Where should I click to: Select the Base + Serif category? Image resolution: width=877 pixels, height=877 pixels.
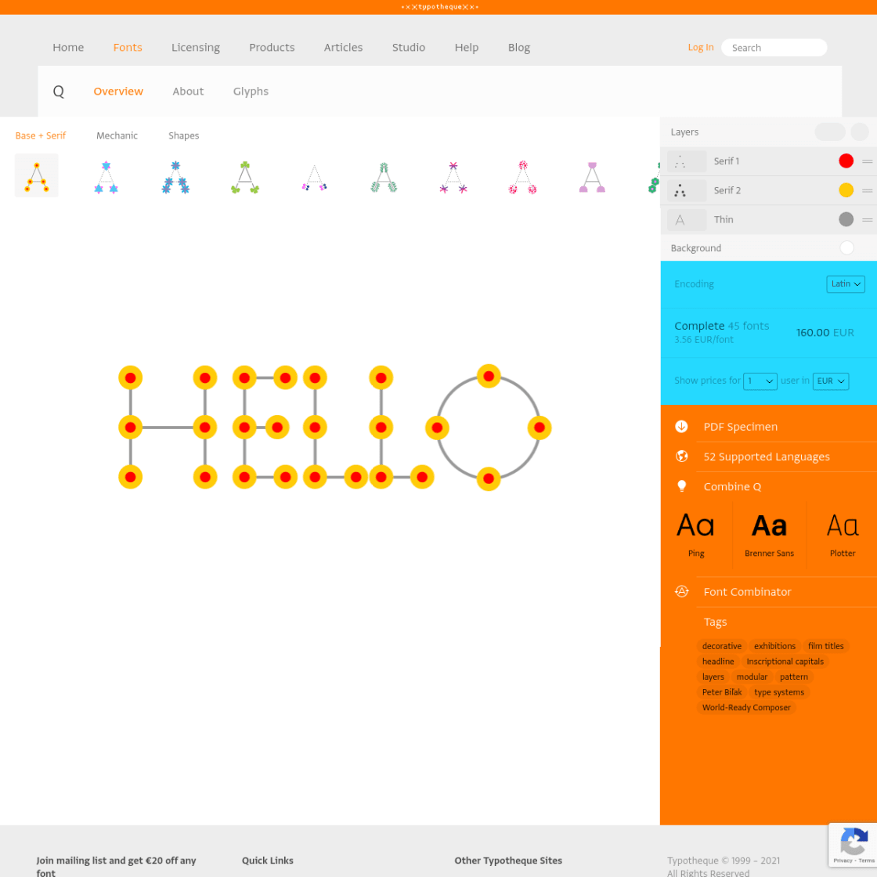pyautogui.click(x=40, y=135)
